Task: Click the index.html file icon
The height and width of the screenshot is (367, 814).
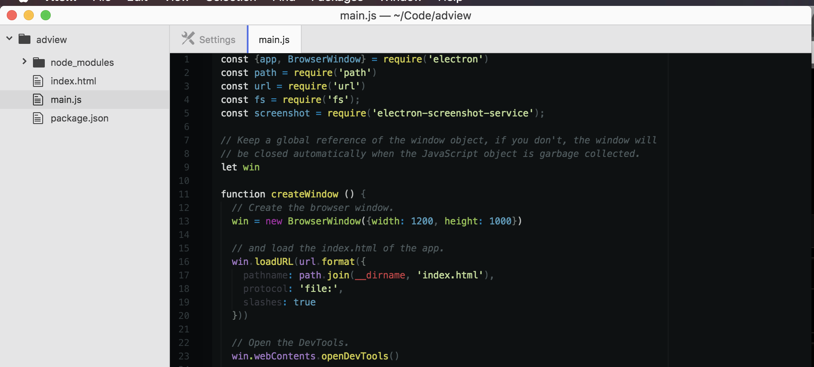Action: pyautogui.click(x=38, y=81)
